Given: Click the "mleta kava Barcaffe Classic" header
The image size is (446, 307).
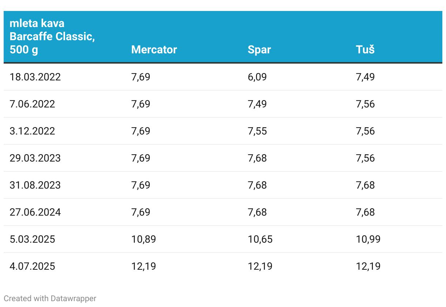Looking at the screenshot, I should point(52,37).
